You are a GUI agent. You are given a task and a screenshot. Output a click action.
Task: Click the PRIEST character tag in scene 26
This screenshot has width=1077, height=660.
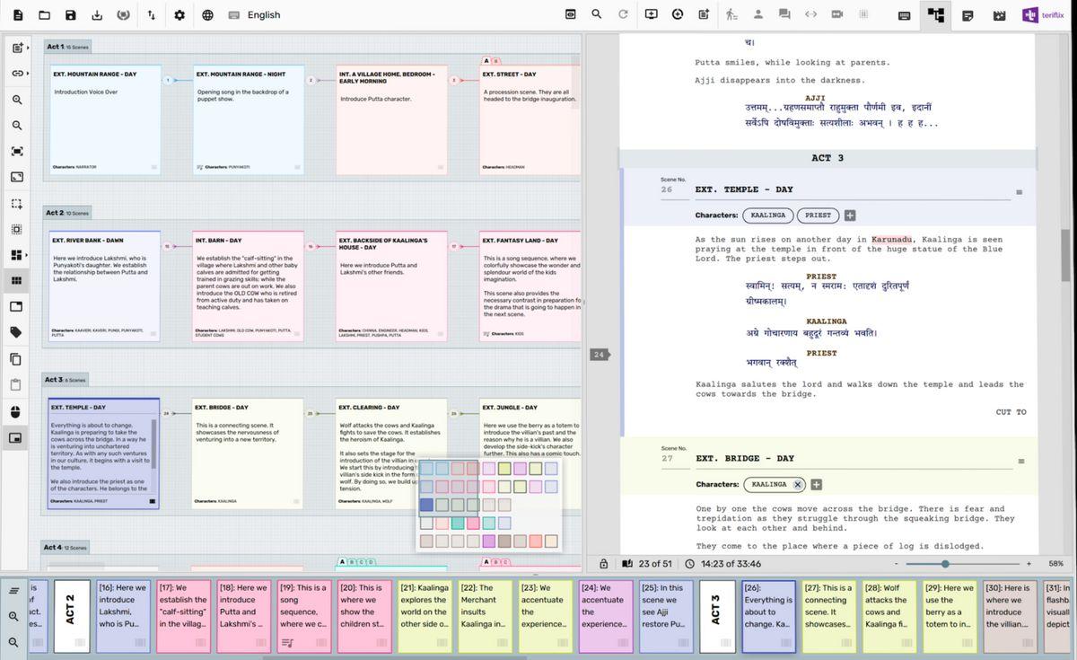tap(818, 216)
